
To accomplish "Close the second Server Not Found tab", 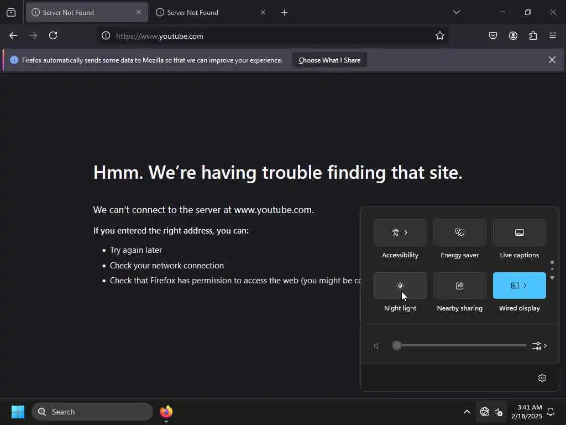I will click(263, 12).
